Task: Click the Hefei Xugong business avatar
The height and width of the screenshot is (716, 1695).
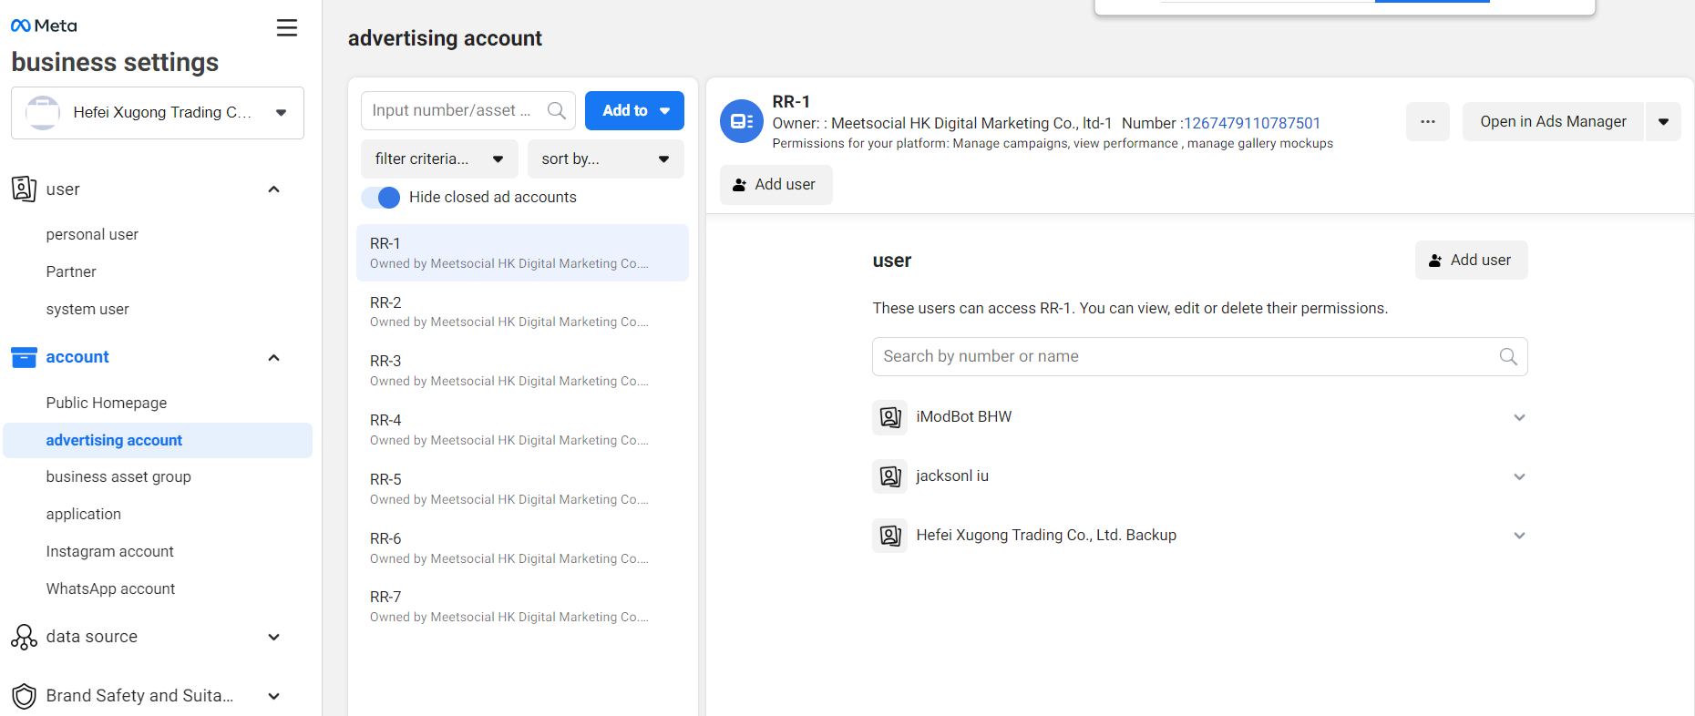Action: [x=43, y=113]
